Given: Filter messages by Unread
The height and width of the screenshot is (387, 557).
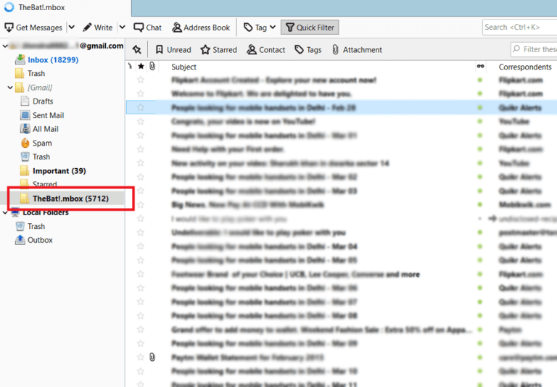Looking at the screenshot, I should (x=173, y=50).
